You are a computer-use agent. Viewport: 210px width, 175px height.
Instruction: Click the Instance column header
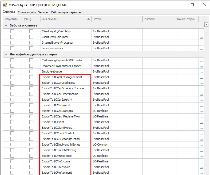point(159,19)
